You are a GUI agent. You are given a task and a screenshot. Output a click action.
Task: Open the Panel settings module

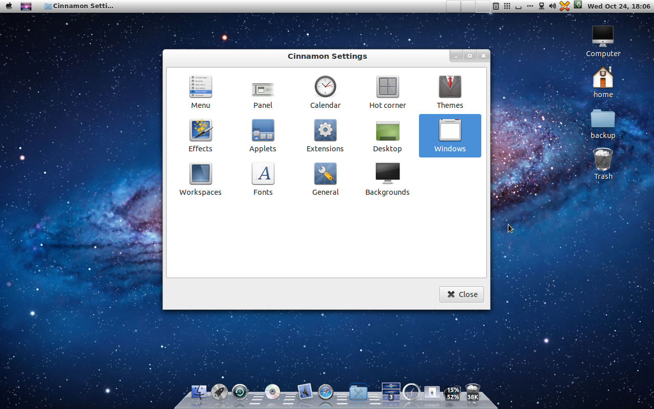pyautogui.click(x=263, y=93)
